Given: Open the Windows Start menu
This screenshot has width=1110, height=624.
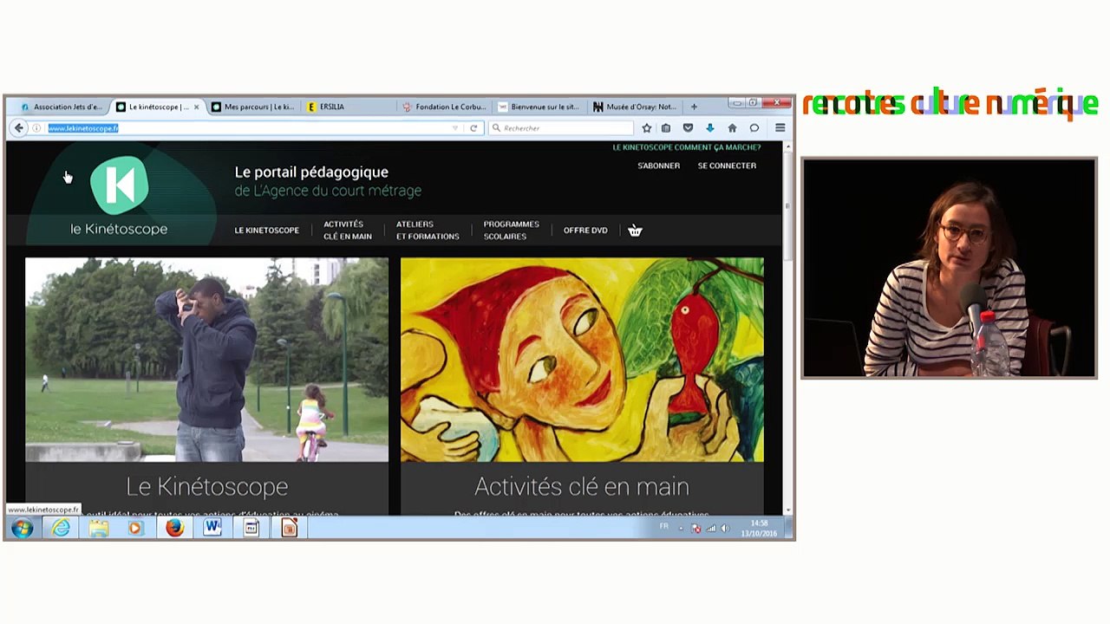Looking at the screenshot, I should coord(22,528).
